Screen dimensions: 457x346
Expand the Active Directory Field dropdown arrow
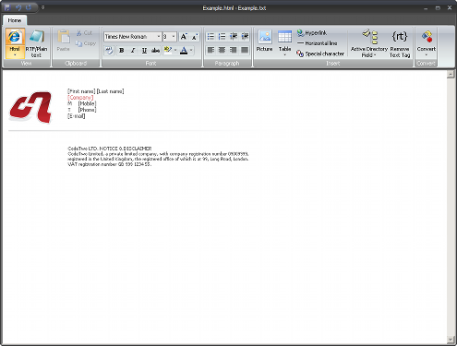coord(375,55)
